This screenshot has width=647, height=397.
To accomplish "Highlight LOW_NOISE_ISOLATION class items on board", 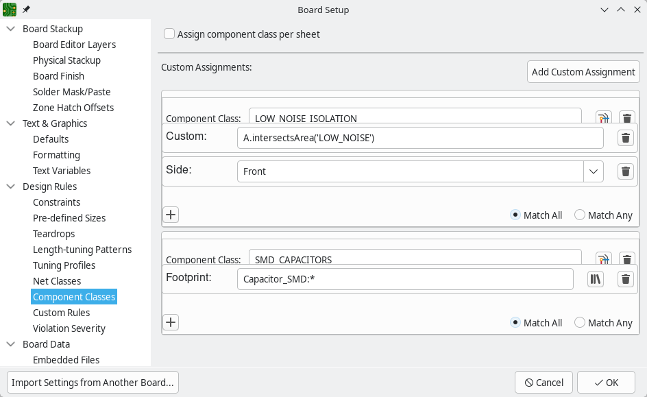I will coord(603,117).
